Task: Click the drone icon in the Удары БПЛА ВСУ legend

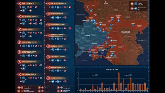Action: [x=136, y=4]
